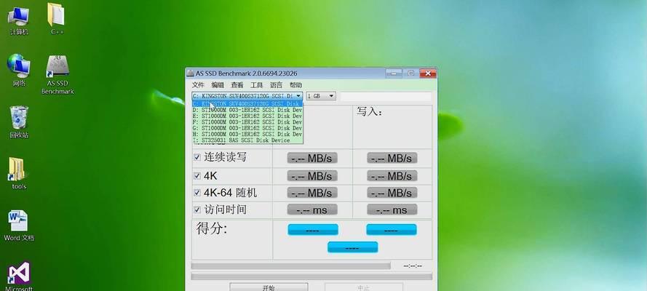Click the 4K write result box
This screenshot has width=647, height=291.
(x=392, y=176)
